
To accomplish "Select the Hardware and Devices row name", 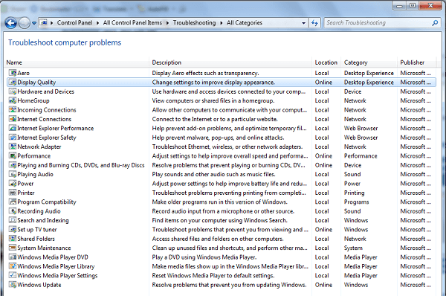I will point(46,91).
